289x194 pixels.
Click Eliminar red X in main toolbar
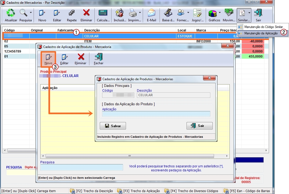86,13
